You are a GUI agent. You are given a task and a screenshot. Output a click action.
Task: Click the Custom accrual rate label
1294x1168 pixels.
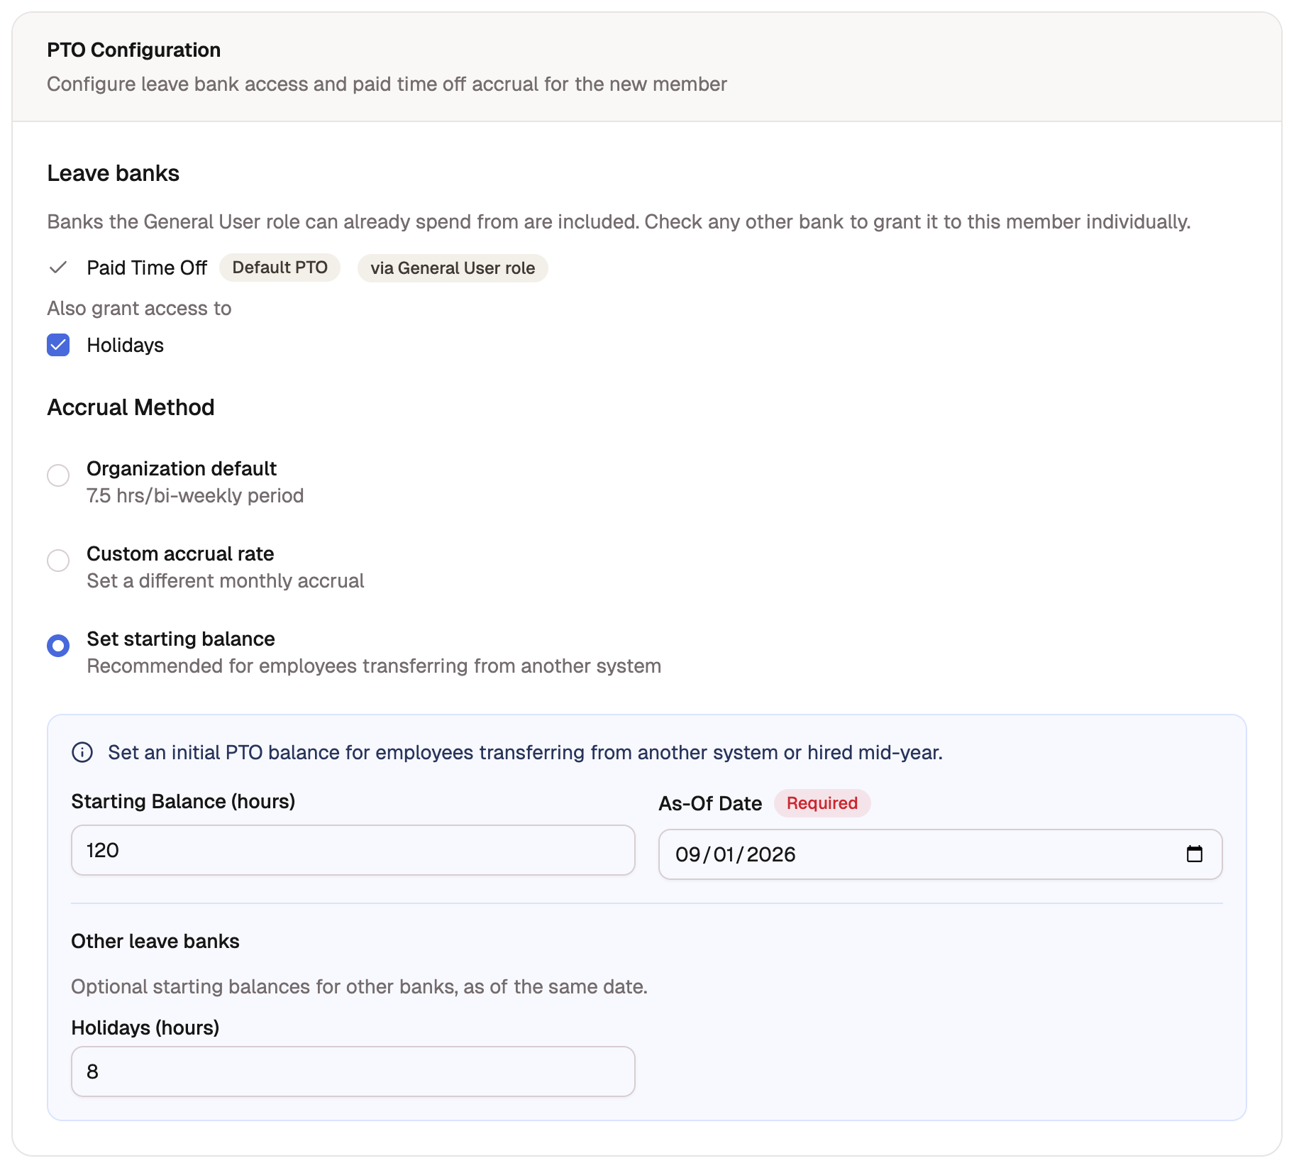(x=180, y=553)
